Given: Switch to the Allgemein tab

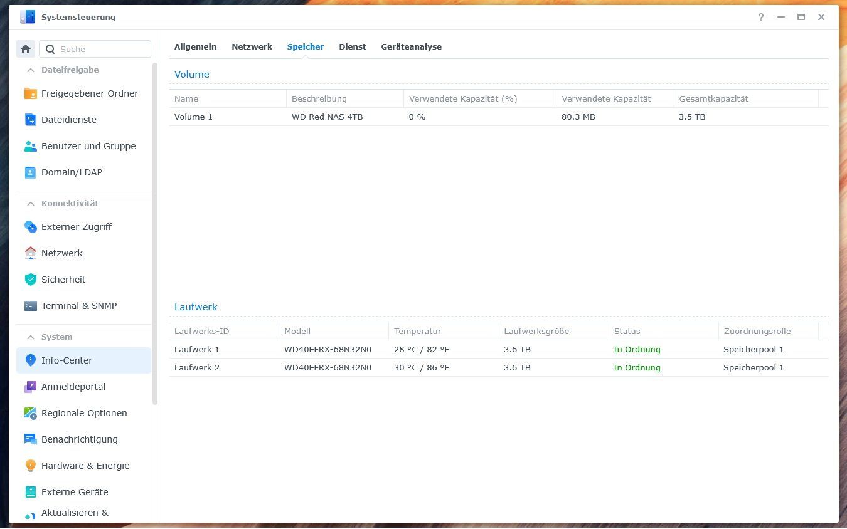Looking at the screenshot, I should click(195, 47).
